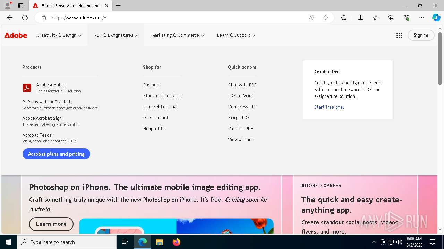View site information lock icon
Screen dimensions: 444x249
tap(44, 18)
